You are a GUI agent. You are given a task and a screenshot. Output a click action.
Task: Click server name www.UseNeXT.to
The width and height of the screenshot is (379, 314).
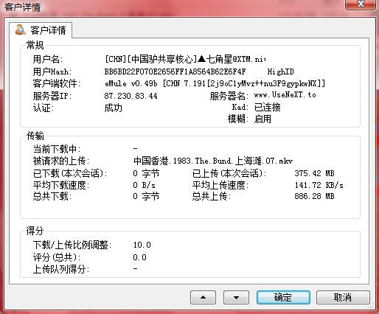click(285, 95)
